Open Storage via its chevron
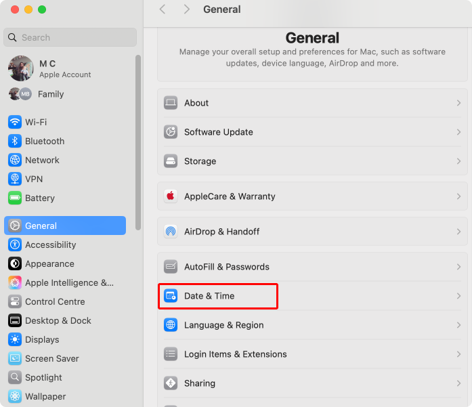This screenshot has height=407, width=472. tap(458, 161)
